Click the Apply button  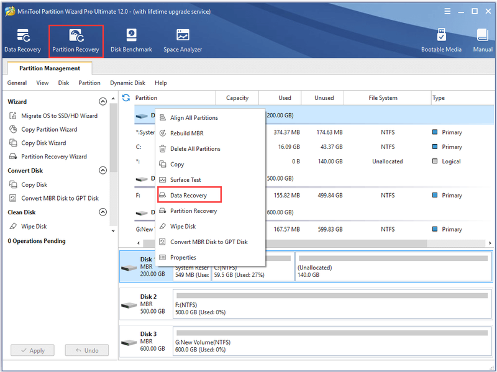tap(33, 350)
